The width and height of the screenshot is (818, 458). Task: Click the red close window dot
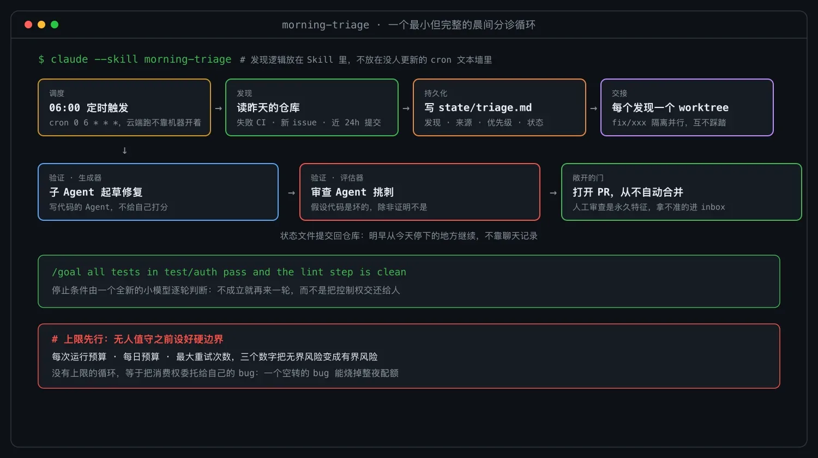[x=28, y=25]
